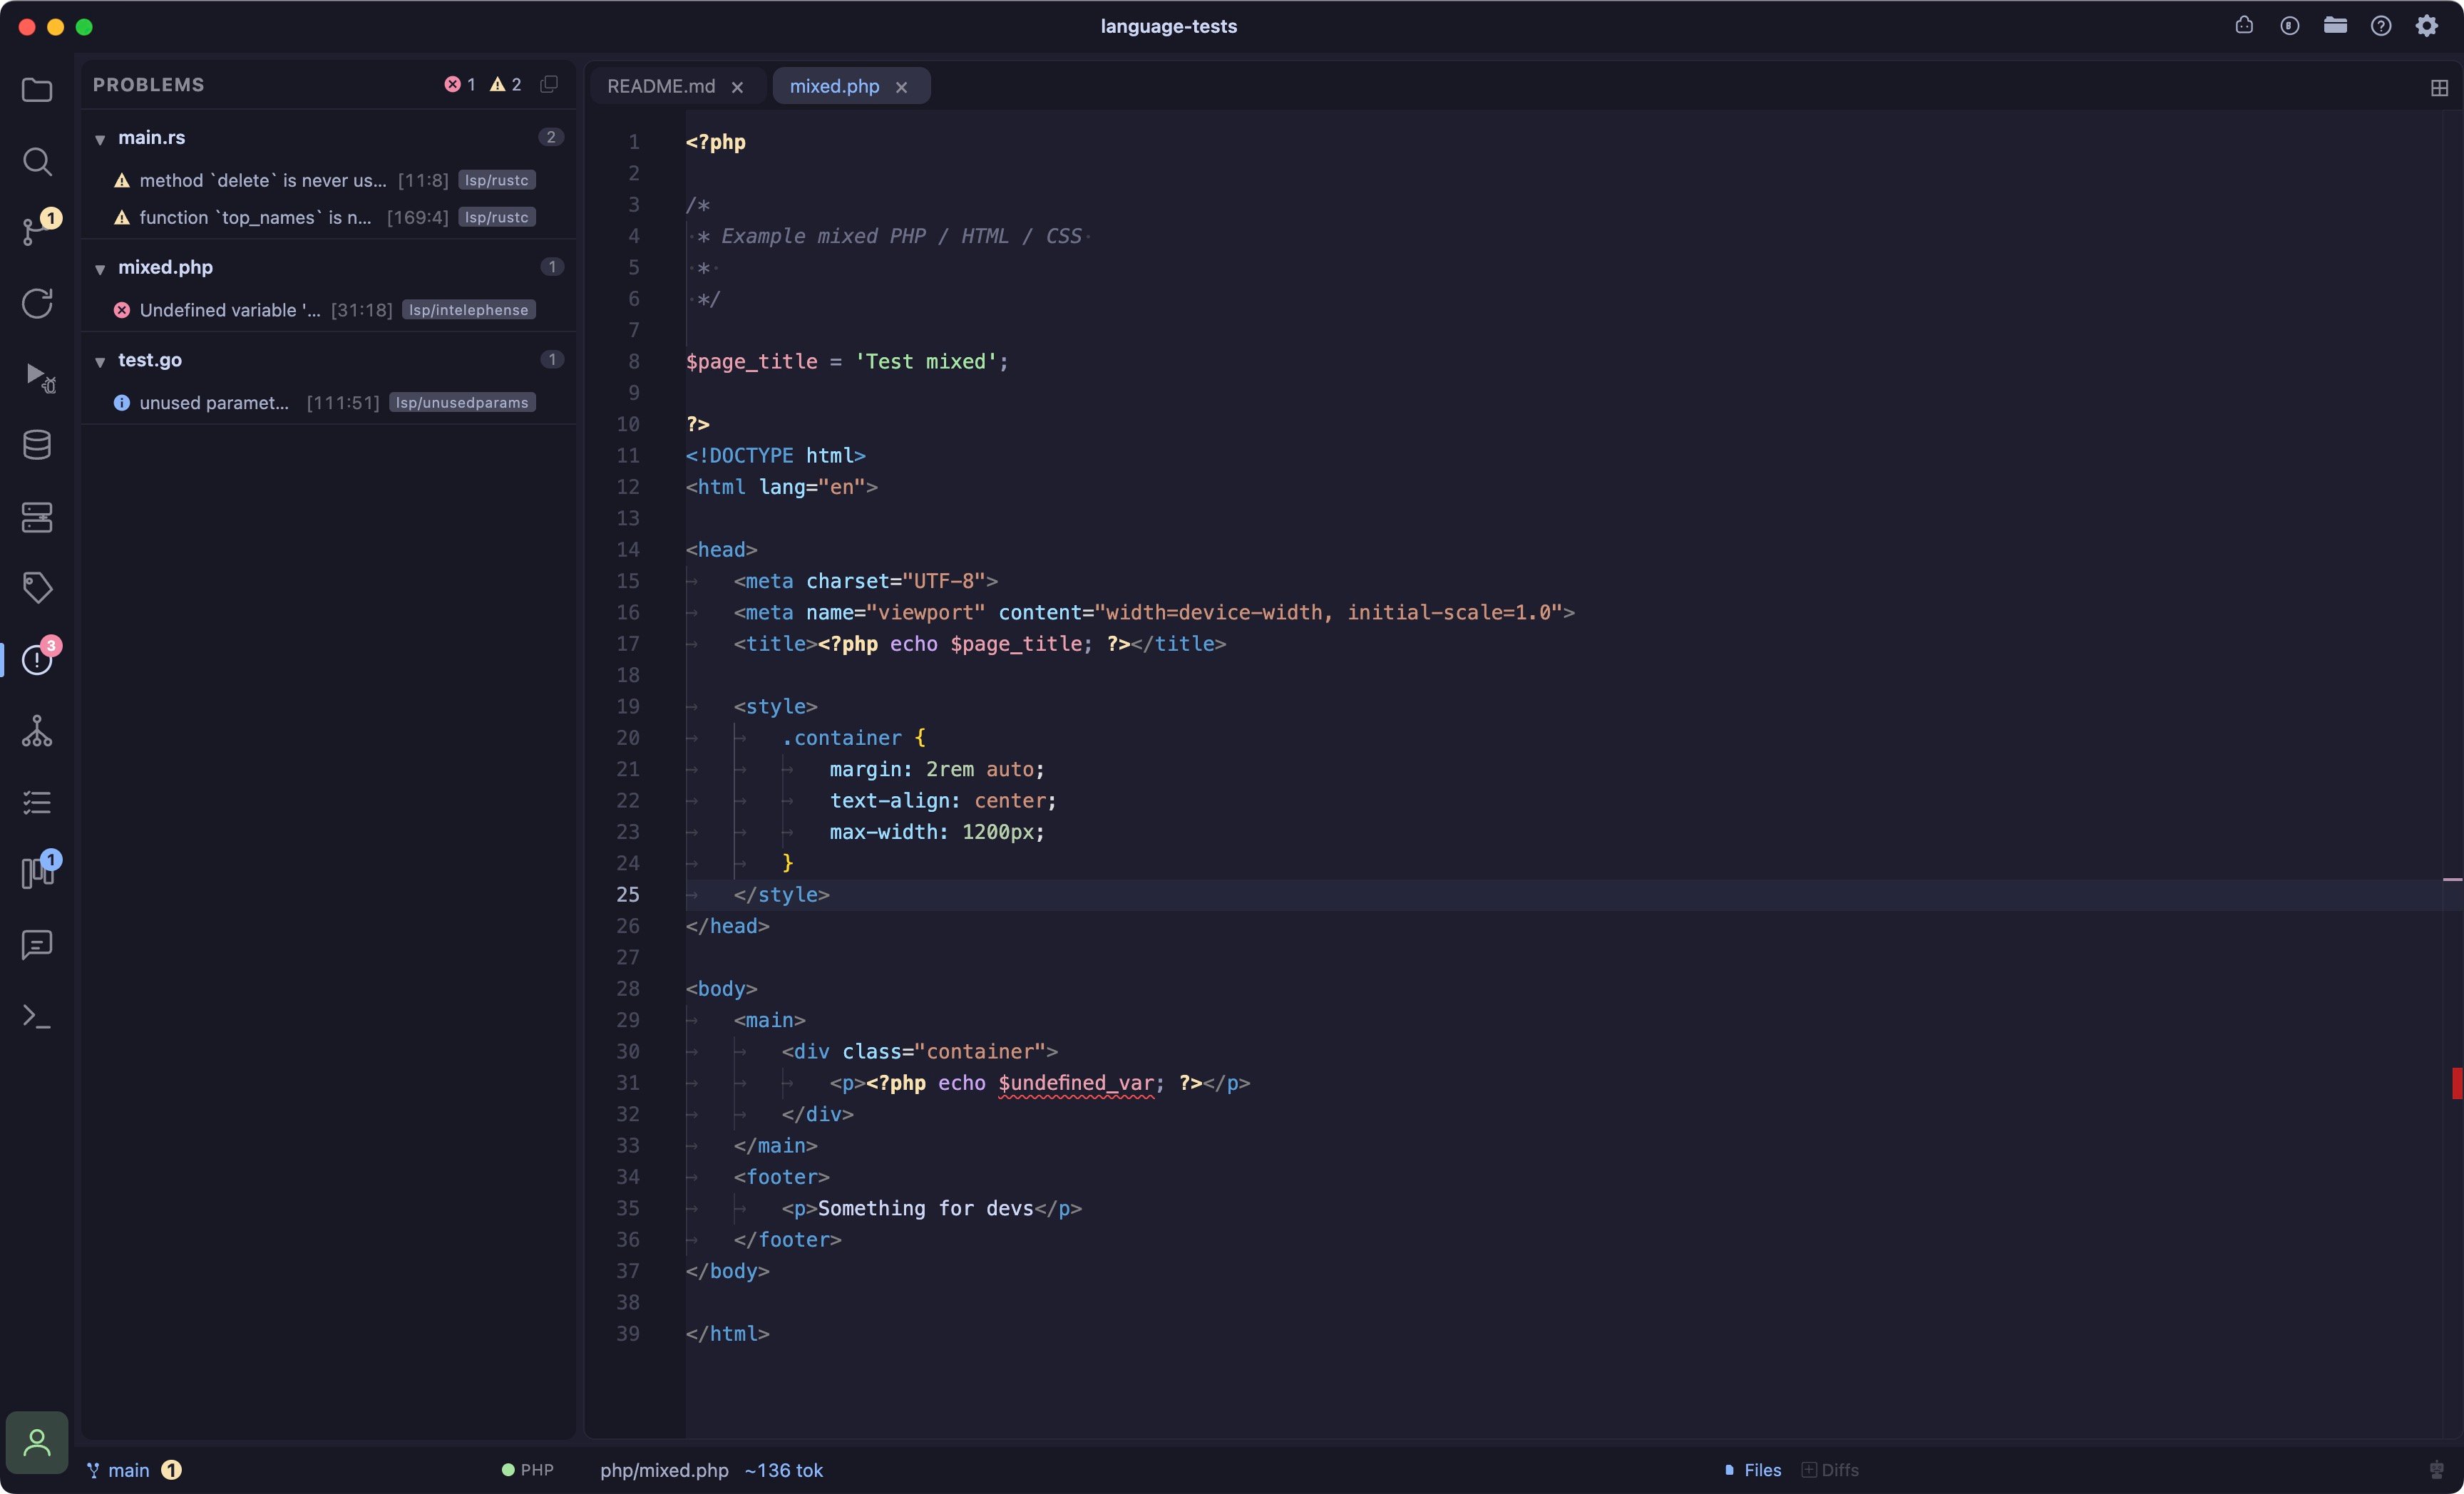This screenshot has width=2464, height=1494.
Task: Click the filled folder icon in title bar
Action: click(2335, 25)
